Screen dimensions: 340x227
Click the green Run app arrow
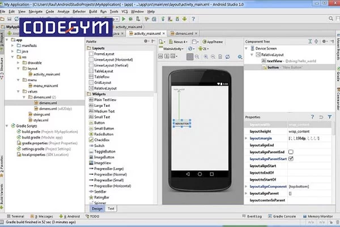124,19
